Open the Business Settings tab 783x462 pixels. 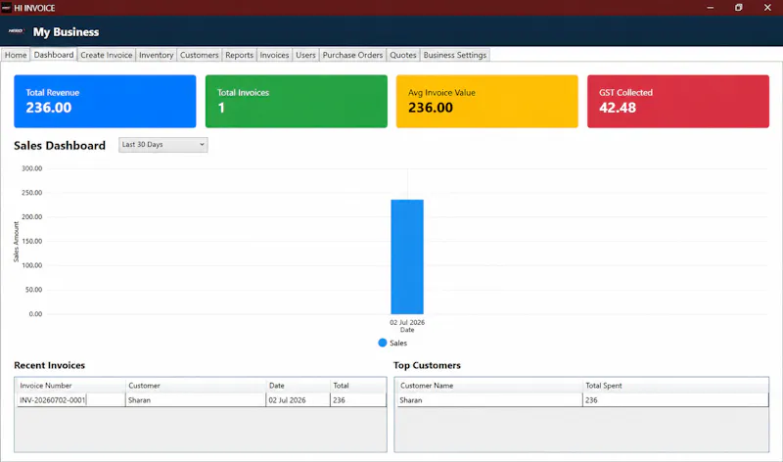[455, 55]
